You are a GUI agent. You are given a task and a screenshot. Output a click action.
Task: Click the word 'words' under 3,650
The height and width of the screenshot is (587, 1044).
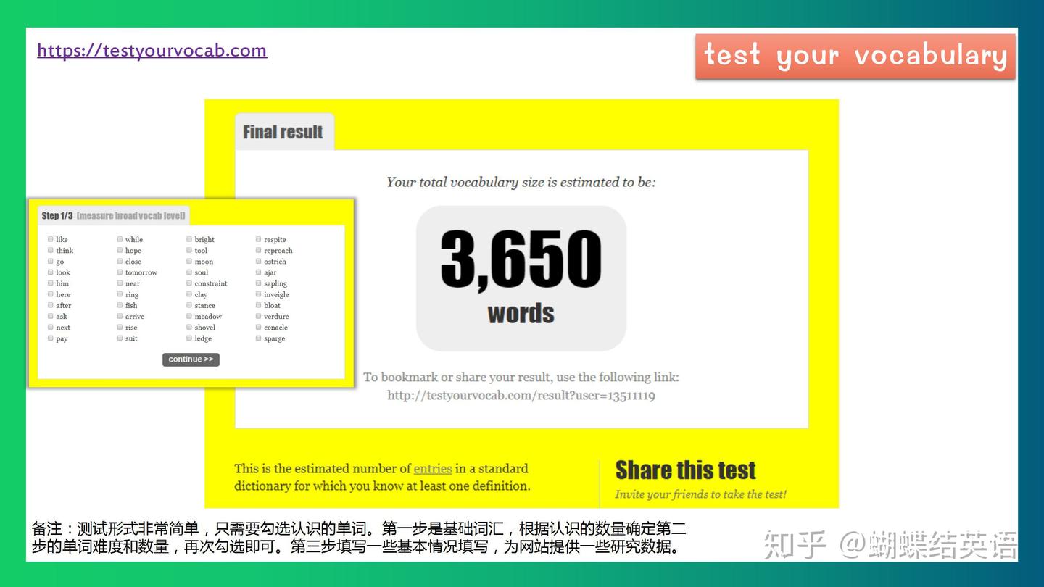tap(521, 314)
